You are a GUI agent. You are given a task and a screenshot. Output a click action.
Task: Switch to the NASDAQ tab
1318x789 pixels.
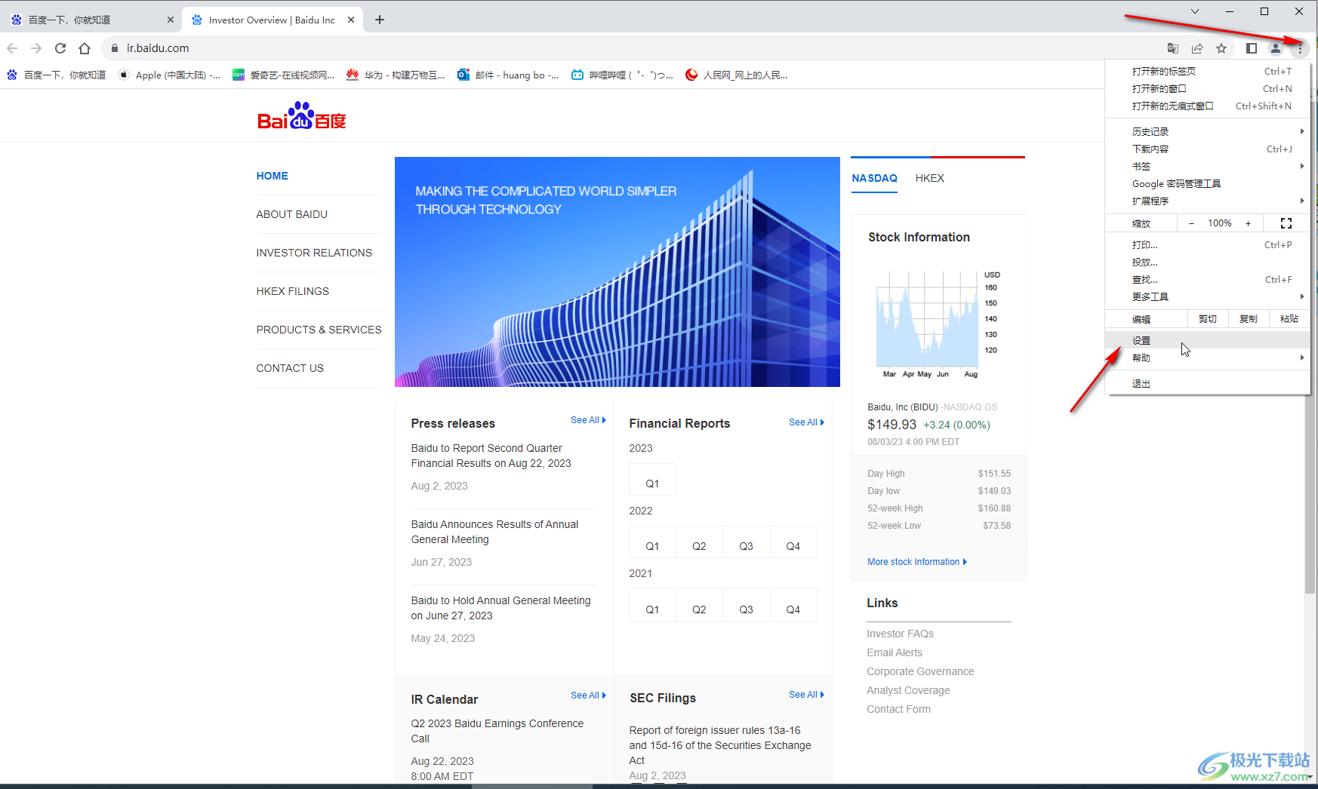pyautogui.click(x=874, y=178)
